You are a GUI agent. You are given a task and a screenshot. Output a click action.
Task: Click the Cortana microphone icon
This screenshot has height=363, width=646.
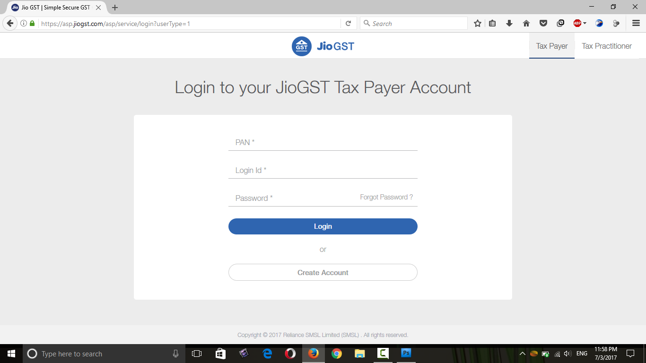[176, 354]
